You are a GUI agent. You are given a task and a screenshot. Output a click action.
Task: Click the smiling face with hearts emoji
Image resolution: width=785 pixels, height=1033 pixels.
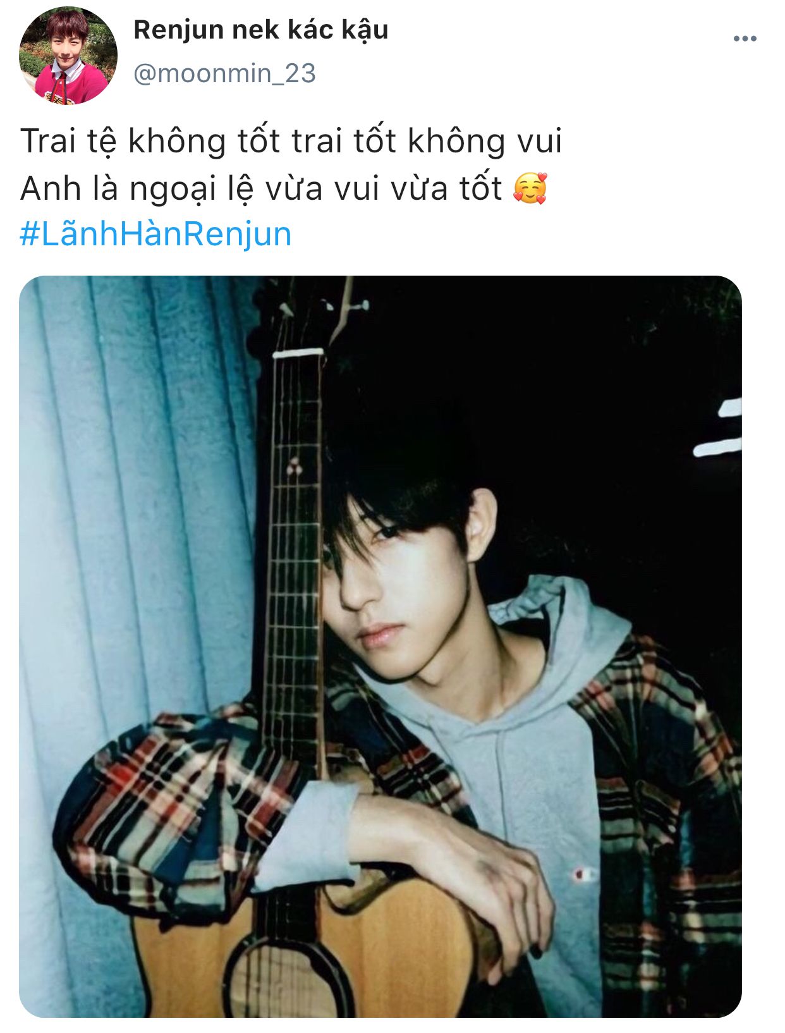coord(530,188)
